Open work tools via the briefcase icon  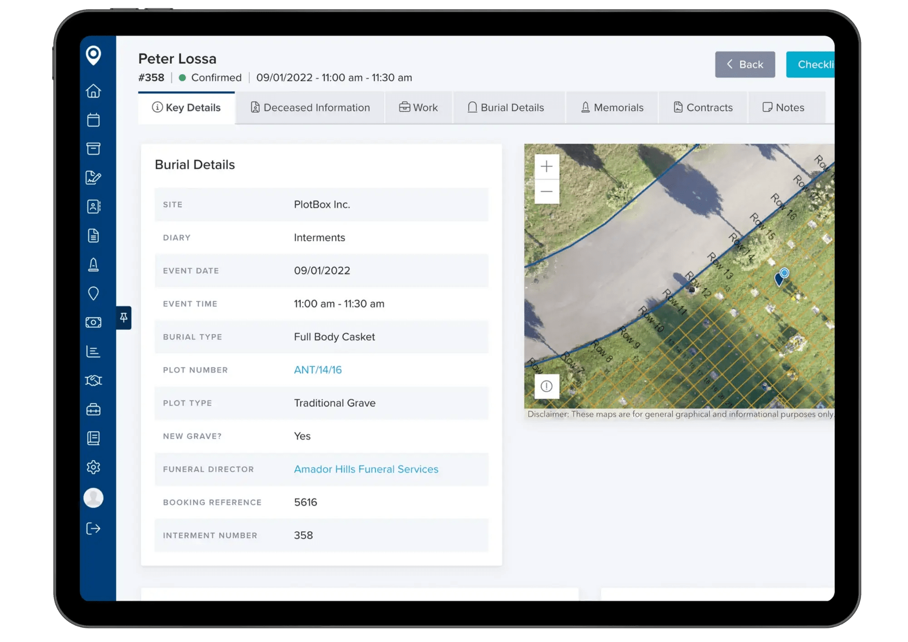(94, 409)
